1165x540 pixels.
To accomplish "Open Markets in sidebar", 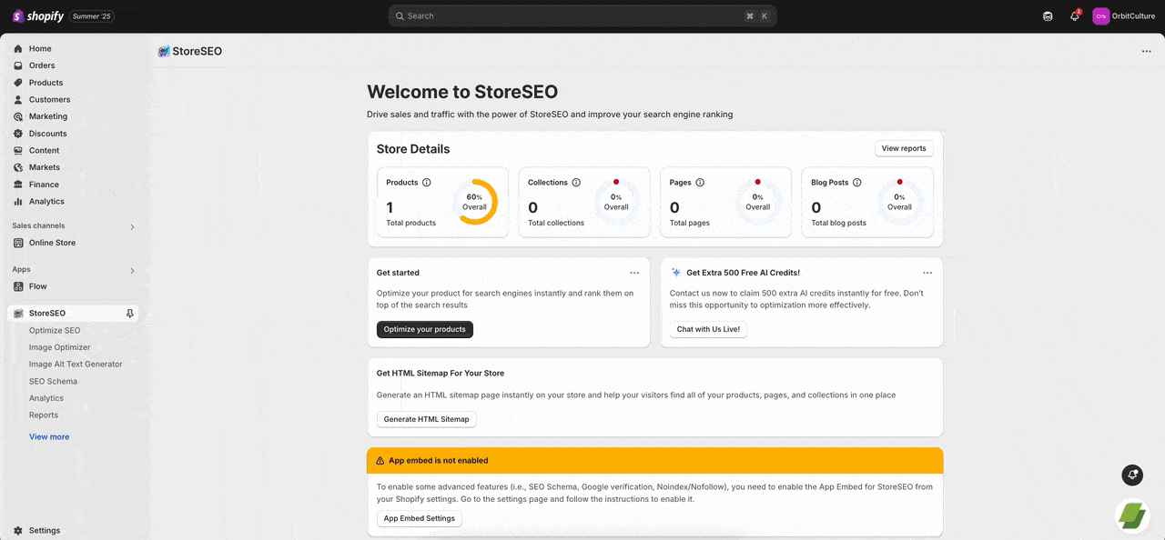I will tap(44, 167).
